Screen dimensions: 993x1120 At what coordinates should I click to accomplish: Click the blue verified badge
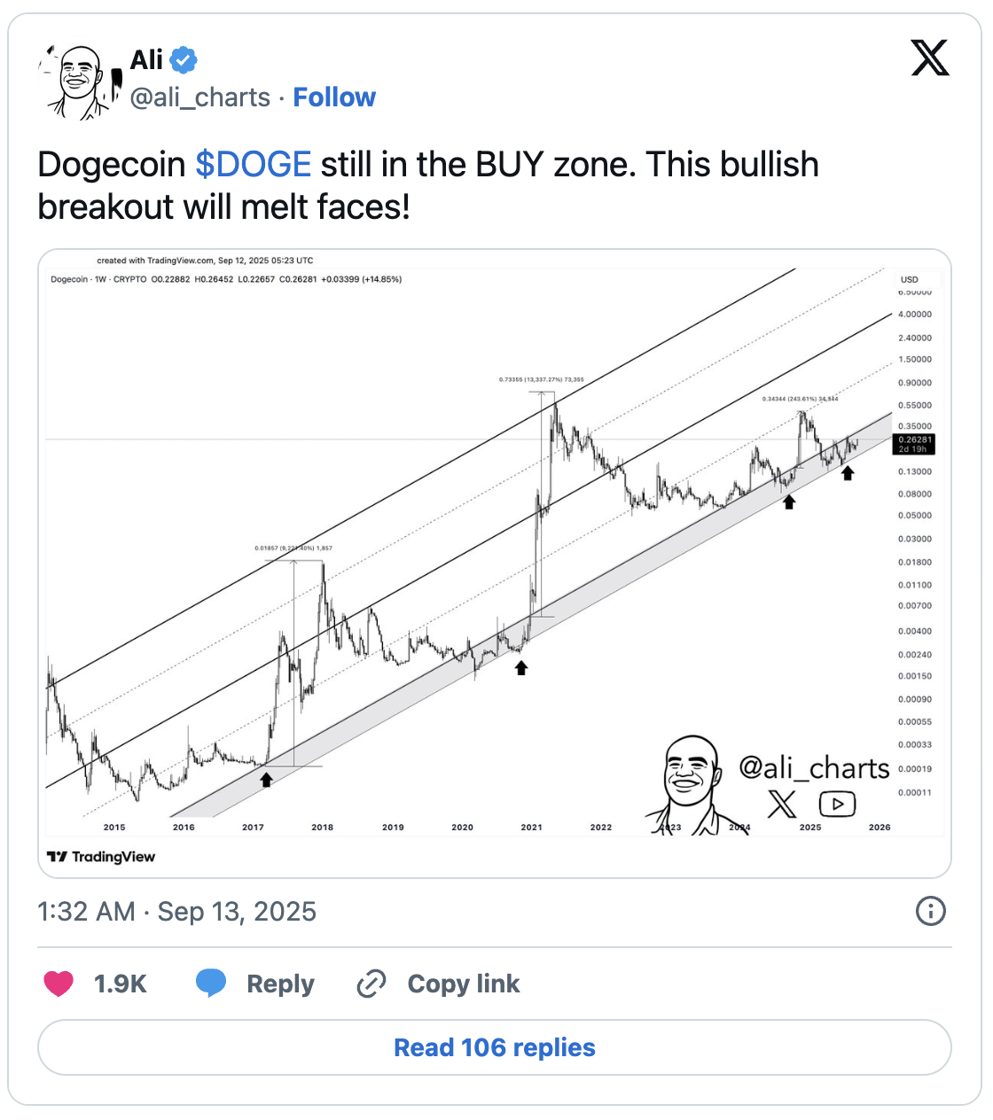pos(184,60)
